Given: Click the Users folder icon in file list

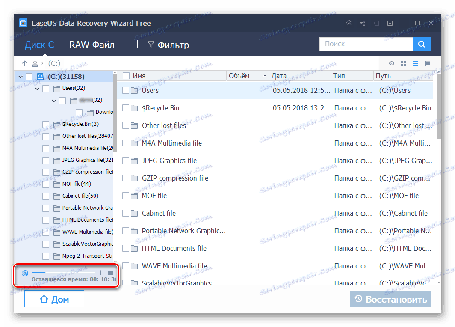Looking at the screenshot, I should tap(134, 91).
